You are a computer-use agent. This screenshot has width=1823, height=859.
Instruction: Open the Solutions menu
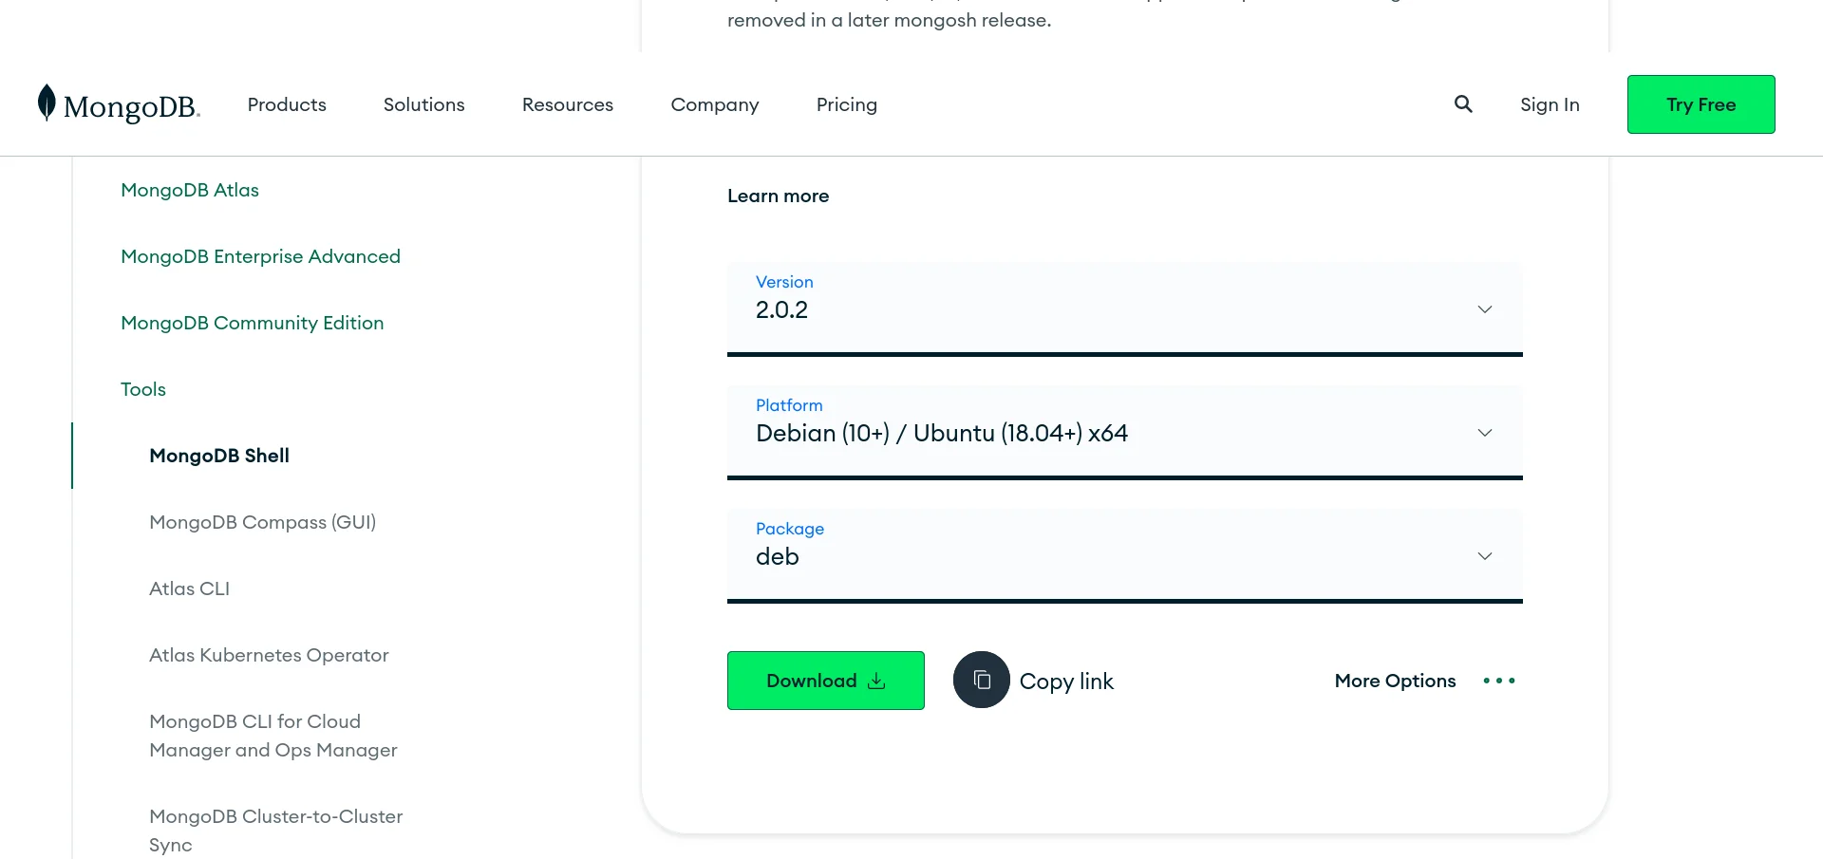pos(424,104)
